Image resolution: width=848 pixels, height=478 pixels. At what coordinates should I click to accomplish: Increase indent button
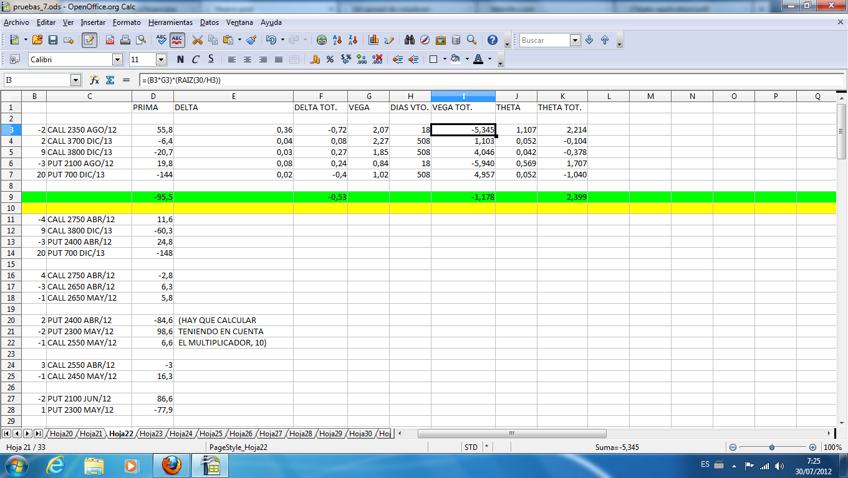[413, 60]
